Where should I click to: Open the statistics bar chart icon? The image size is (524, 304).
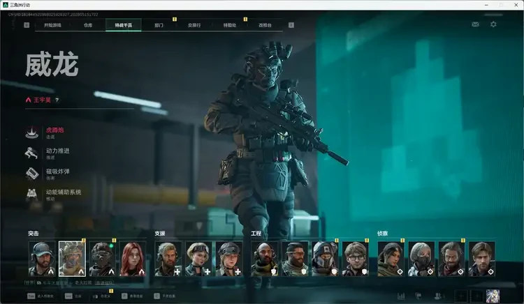click(x=401, y=296)
